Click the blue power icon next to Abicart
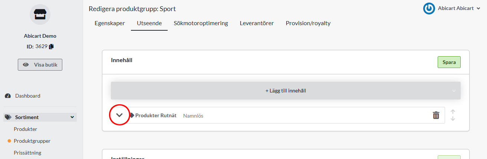487x159 pixels. point(429,9)
